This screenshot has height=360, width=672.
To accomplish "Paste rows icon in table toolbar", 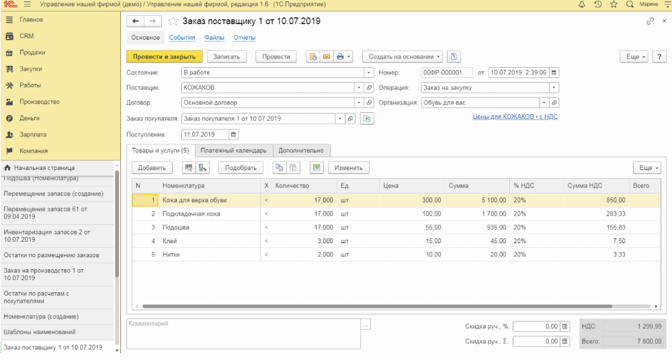I will tap(293, 168).
